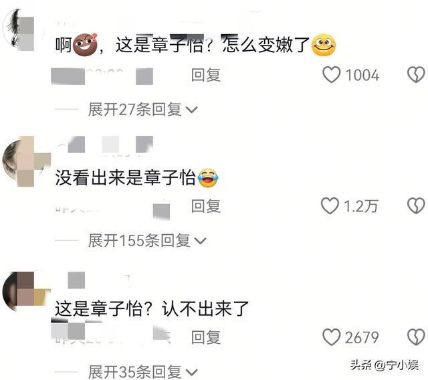Open the second commenter's avatar
Screen dimensions: 428x380
point(25,162)
